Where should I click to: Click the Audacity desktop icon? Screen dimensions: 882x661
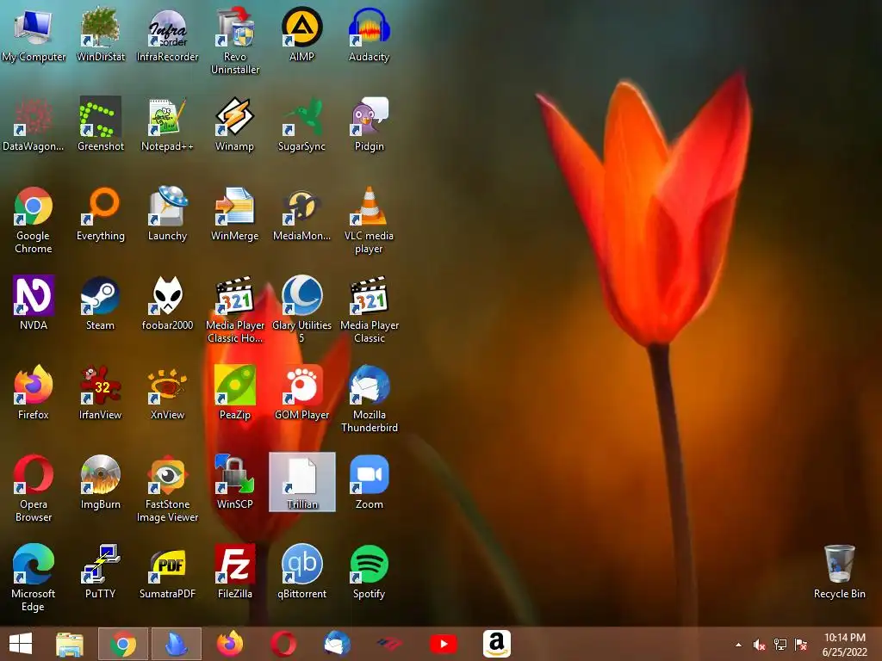point(369,34)
